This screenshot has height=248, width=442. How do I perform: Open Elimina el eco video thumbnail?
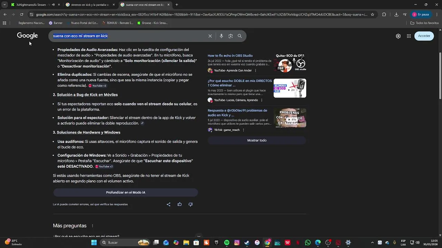pyautogui.click(x=290, y=88)
